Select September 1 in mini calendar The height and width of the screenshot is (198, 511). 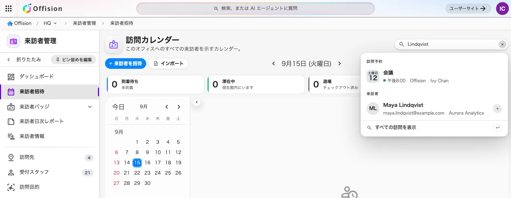tap(137, 142)
